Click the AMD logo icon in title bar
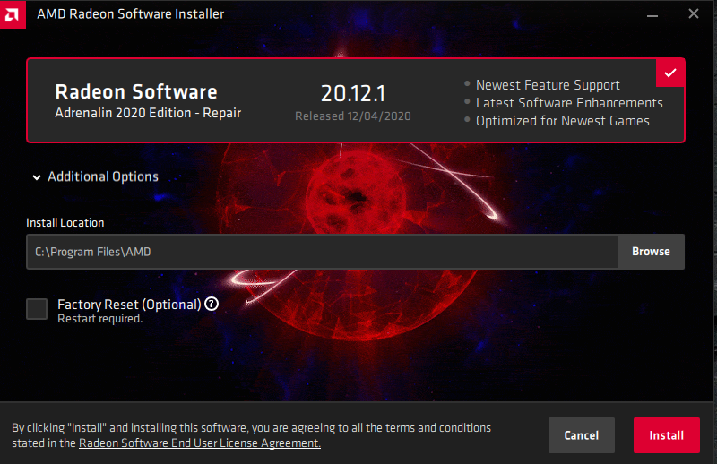This screenshot has width=717, height=464. click(13, 14)
